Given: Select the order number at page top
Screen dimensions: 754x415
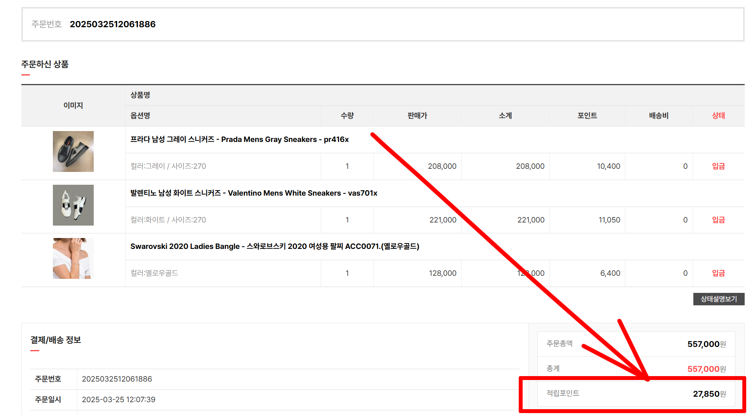Looking at the screenshot, I should pyautogui.click(x=112, y=24).
